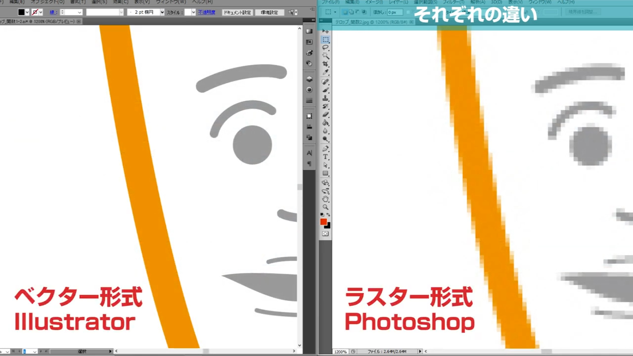Select the Type tool in Photoshop
The width and height of the screenshot is (633, 356).
coord(325,157)
